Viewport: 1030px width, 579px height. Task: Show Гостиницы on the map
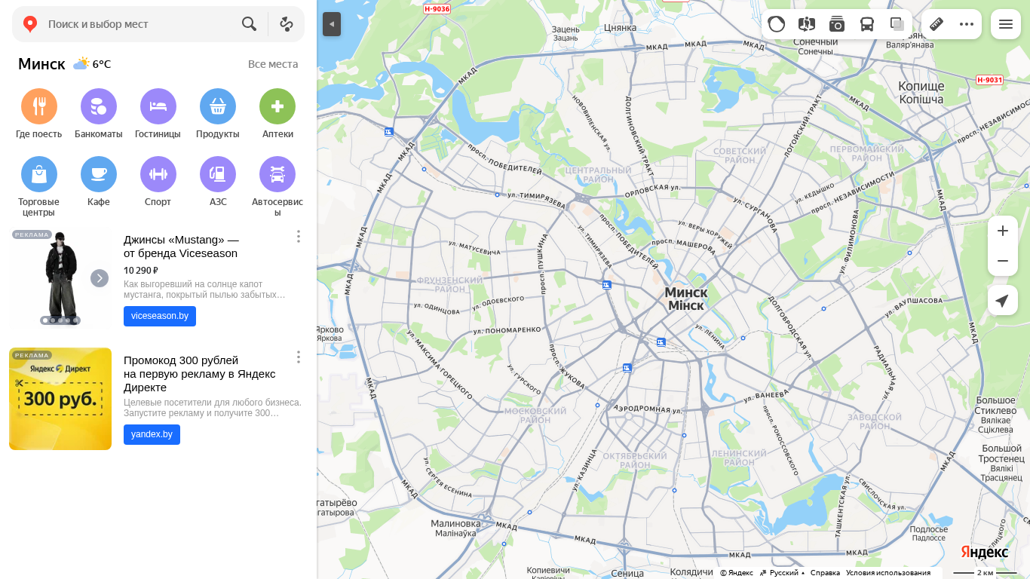[158, 106]
